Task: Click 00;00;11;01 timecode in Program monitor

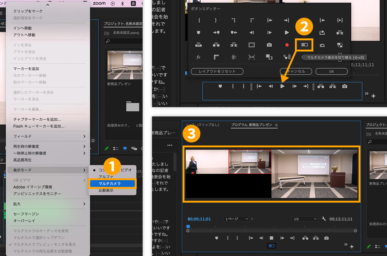Action: 199,219
